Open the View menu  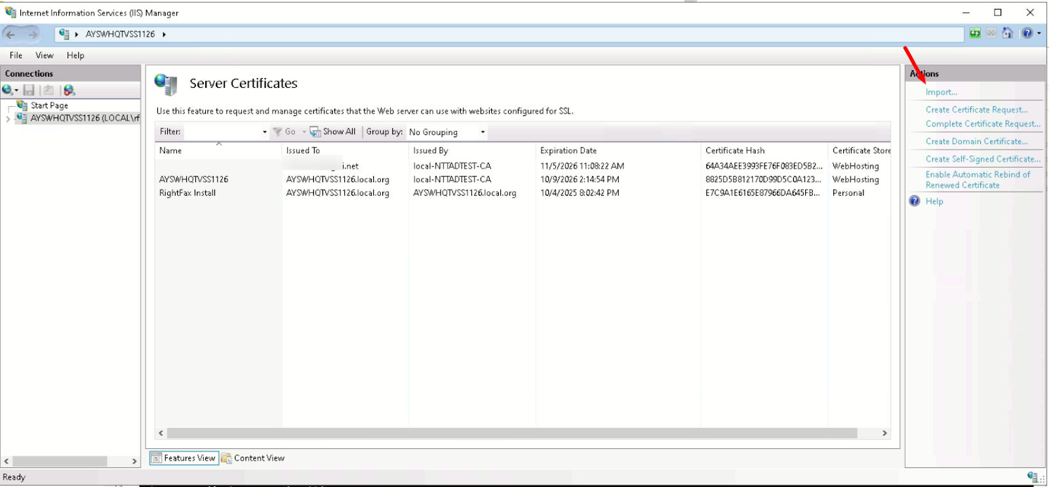click(45, 56)
